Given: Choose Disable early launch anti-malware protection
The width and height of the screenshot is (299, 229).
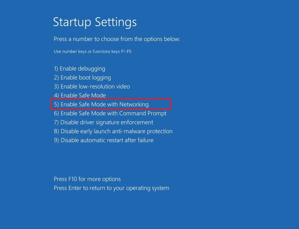Looking at the screenshot, I should (x=113, y=131).
